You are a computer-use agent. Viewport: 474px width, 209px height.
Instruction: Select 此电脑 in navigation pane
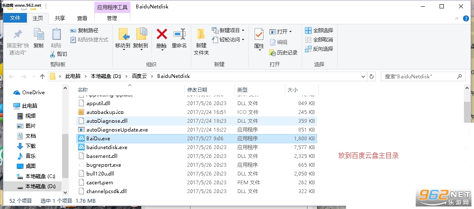(26, 106)
